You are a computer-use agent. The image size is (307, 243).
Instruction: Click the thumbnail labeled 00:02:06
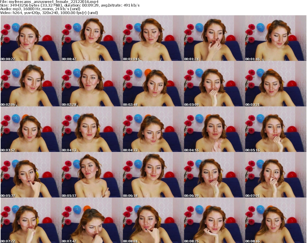tap(31, 84)
